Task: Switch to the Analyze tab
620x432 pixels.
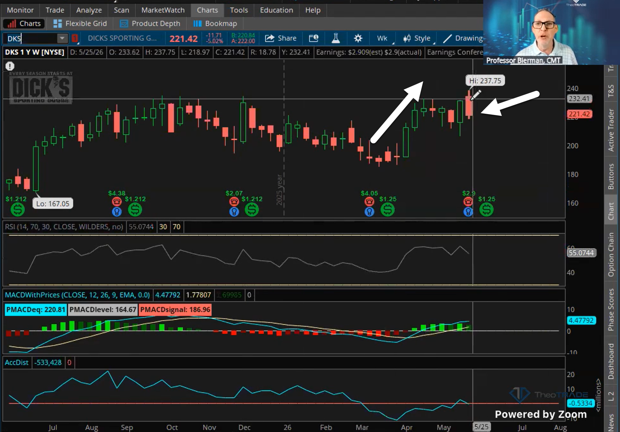Action: pos(89,10)
